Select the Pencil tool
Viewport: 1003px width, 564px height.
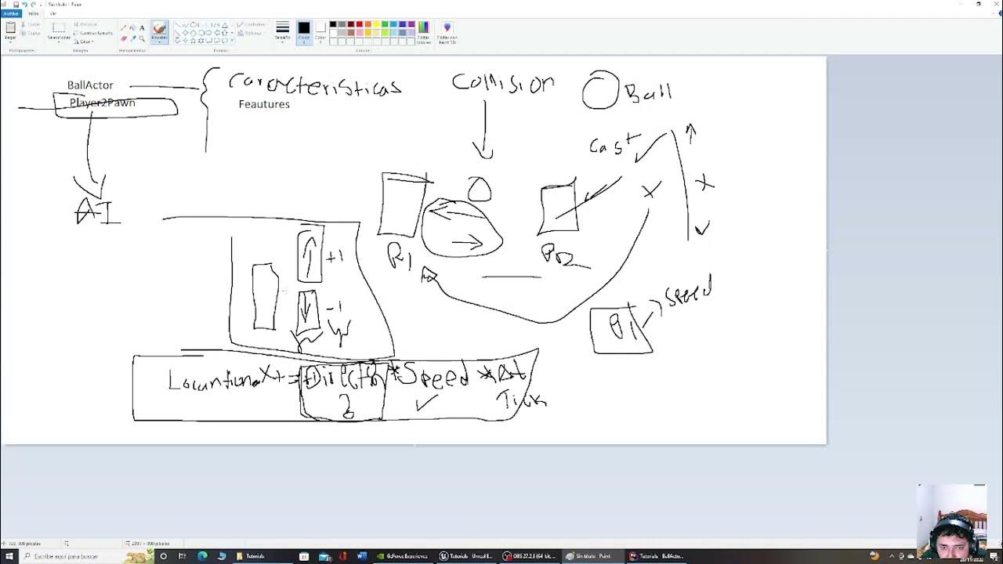click(123, 27)
